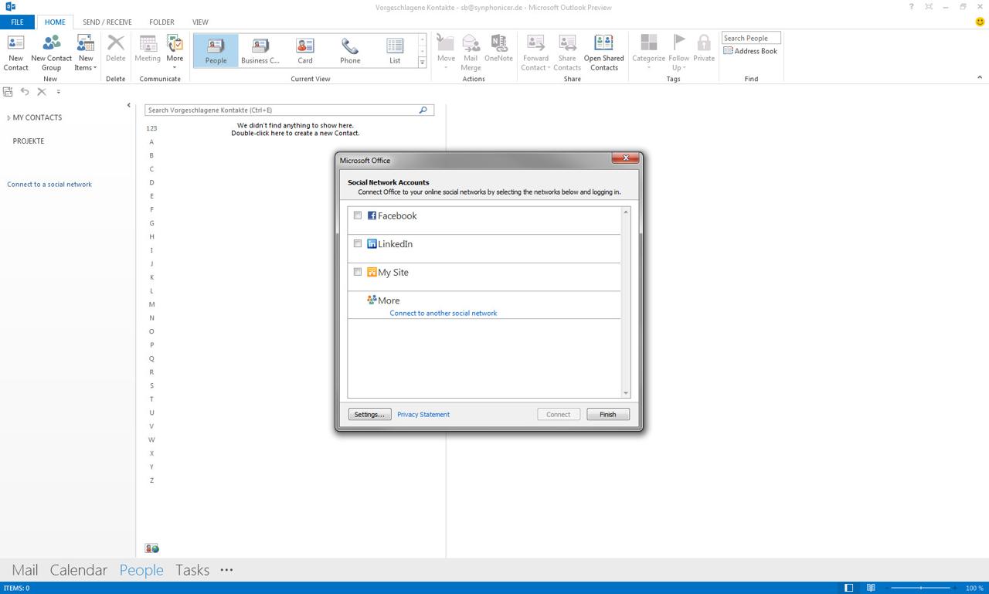Click the ribbon Delete button

pos(115,49)
